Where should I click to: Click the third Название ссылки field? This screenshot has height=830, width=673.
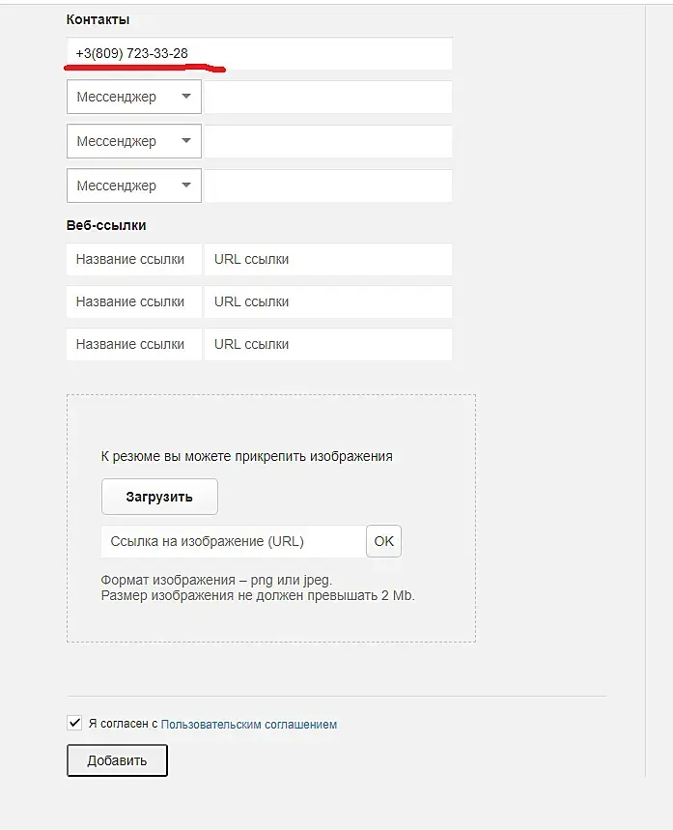pos(134,344)
